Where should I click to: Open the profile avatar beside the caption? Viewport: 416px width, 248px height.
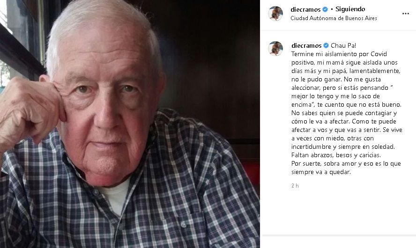(275, 49)
